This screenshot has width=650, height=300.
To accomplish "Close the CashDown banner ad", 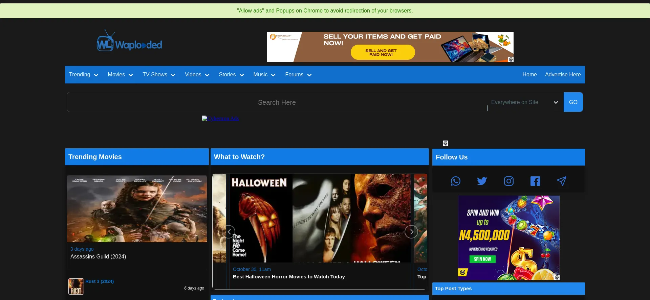I will [511, 59].
